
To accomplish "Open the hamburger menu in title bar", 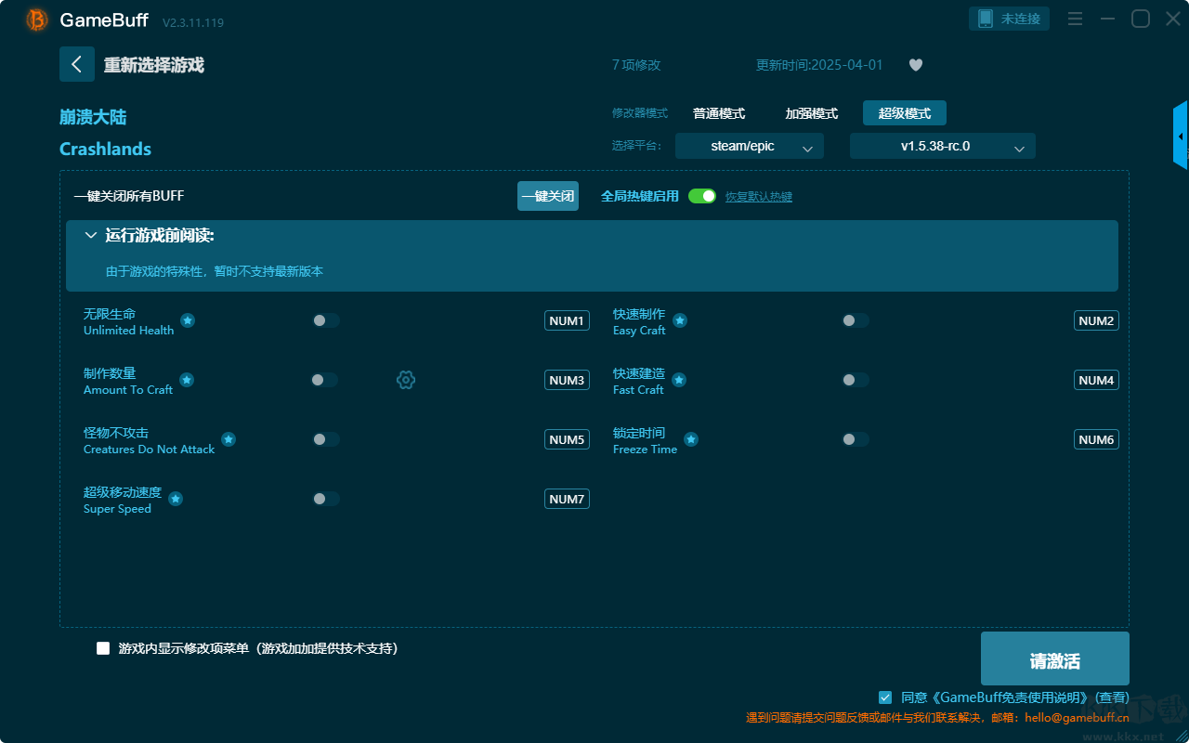I will 1075,19.
